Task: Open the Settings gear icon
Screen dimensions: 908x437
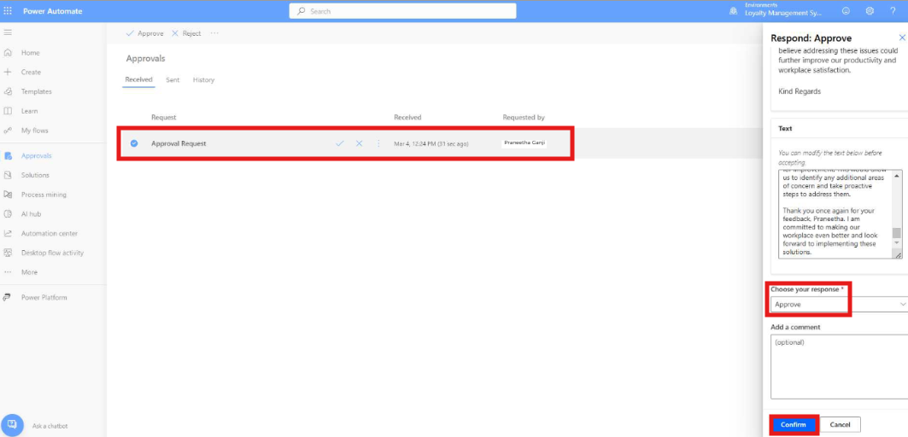Action: pyautogui.click(x=870, y=11)
